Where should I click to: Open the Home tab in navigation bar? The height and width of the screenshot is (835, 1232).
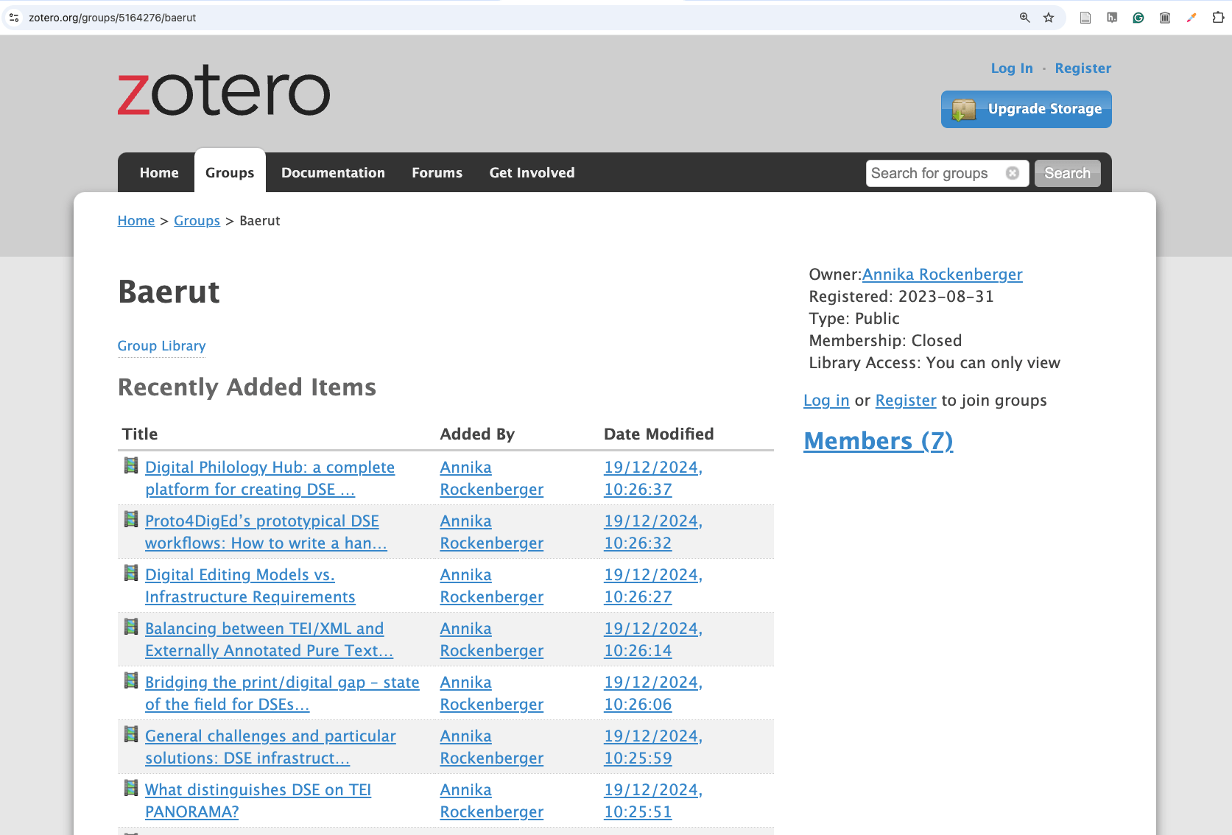(x=159, y=172)
